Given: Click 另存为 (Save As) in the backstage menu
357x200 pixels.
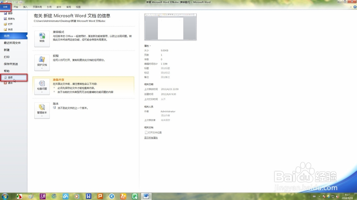Looking at the screenshot, I should coord(9,19).
